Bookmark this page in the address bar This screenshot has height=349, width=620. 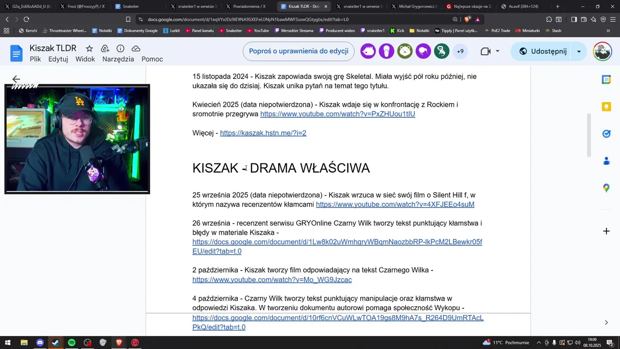point(128,19)
